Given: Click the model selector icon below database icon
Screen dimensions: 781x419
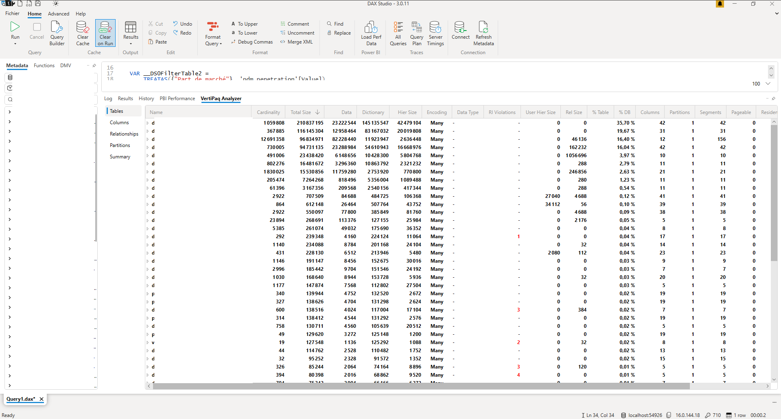Looking at the screenshot, I should point(10,88).
